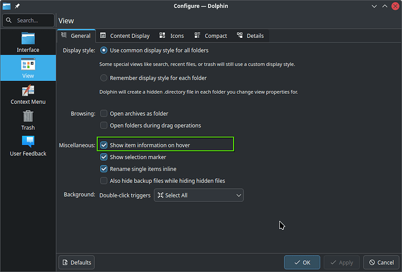Switch to the Content Display tab
The image size is (402, 272).
tap(125, 36)
